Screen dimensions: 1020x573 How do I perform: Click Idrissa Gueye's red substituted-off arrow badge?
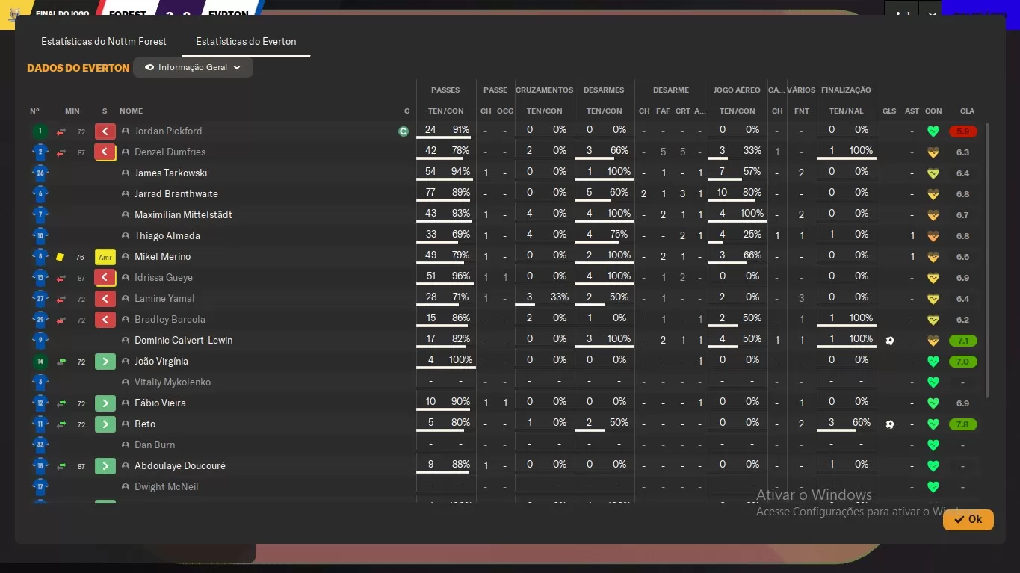(x=105, y=278)
